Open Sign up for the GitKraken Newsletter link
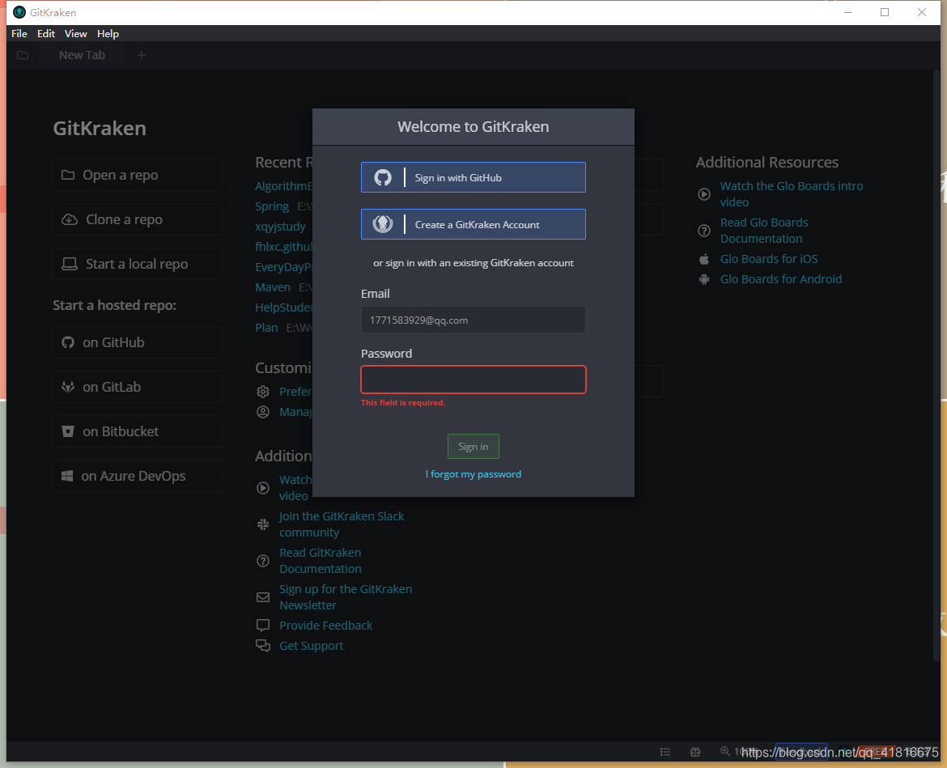947x768 pixels. pos(346,597)
